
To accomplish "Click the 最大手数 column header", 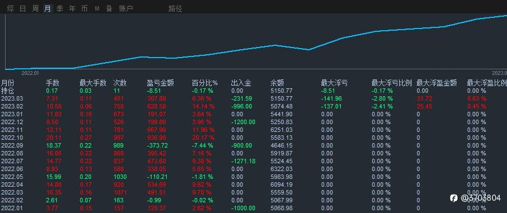I will click(93, 83).
